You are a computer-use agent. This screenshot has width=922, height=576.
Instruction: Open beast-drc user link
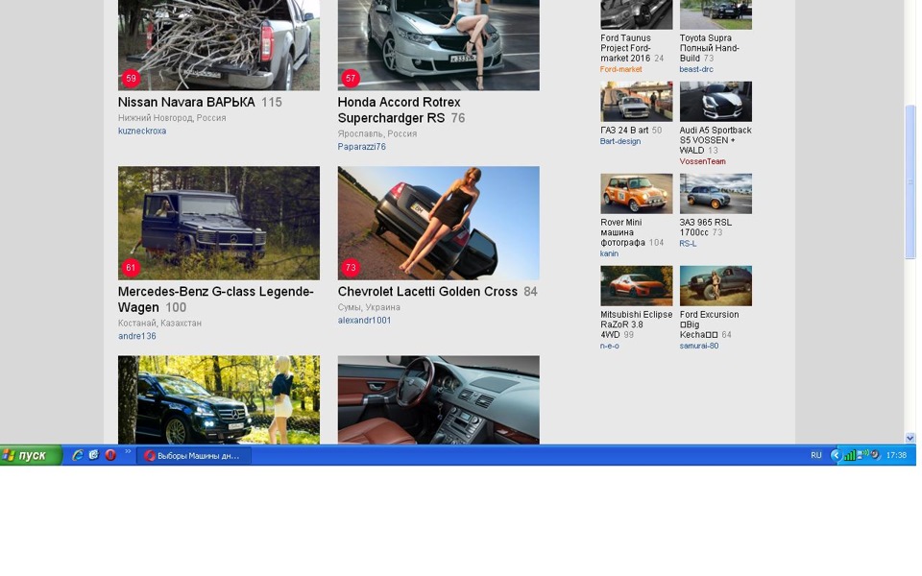696,69
